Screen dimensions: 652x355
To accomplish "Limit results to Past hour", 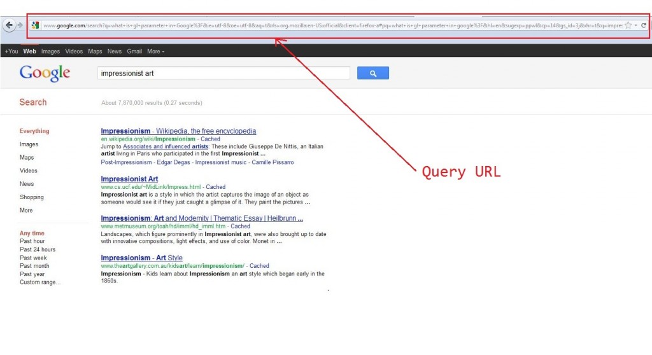I will point(32,241).
